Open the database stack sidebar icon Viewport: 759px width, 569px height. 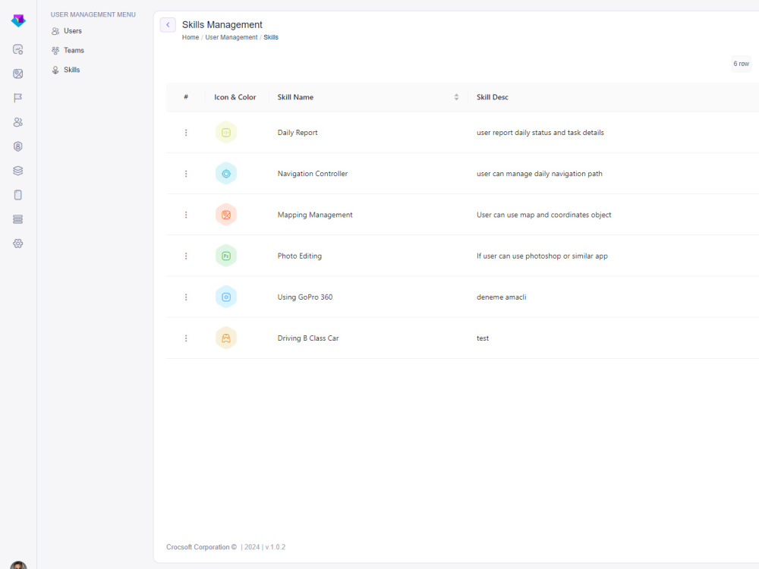click(x=18, y=219)
